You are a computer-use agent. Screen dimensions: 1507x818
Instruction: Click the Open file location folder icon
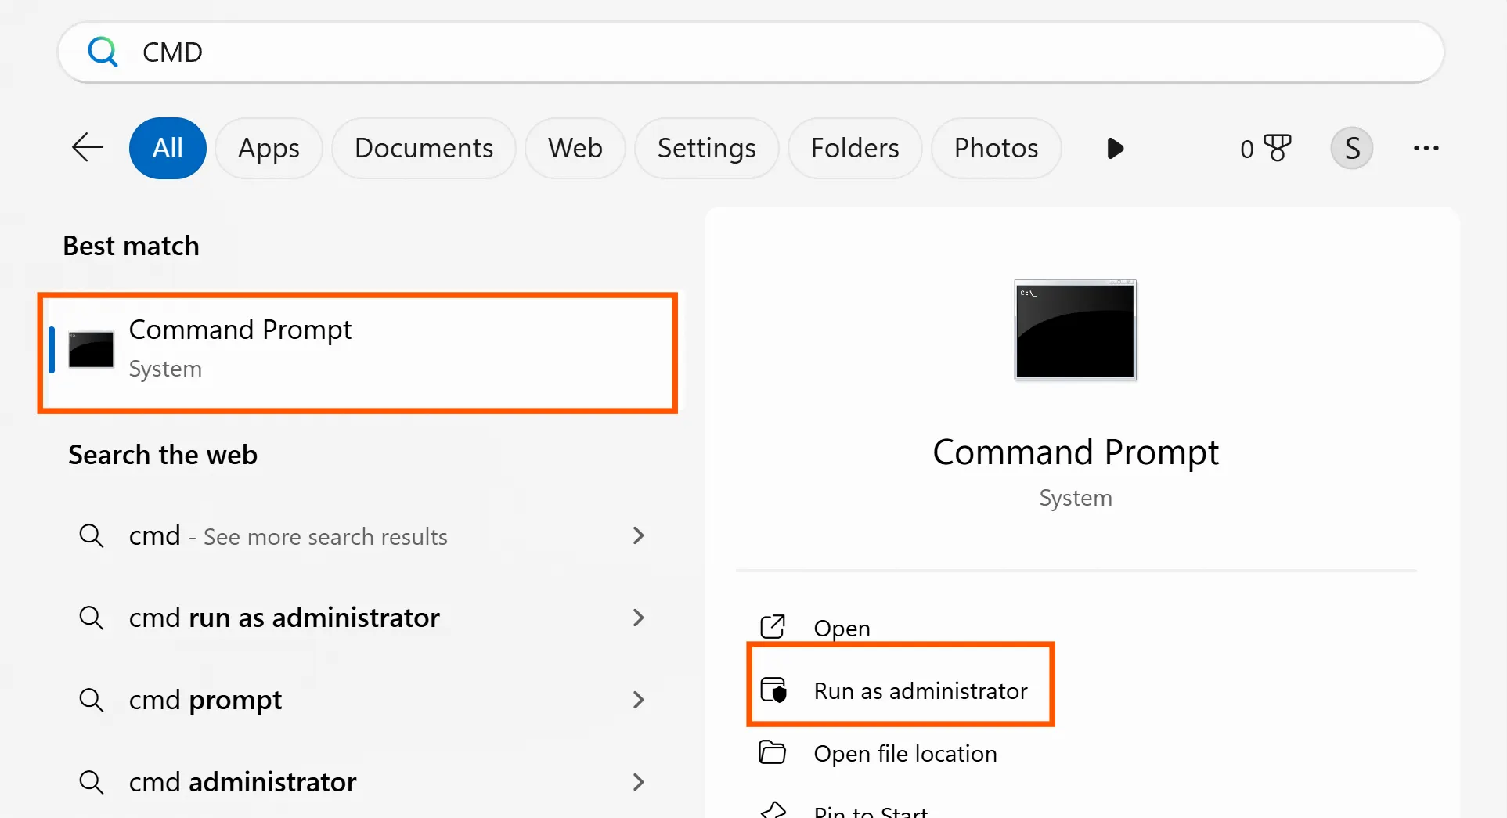[x=773, y=752]
